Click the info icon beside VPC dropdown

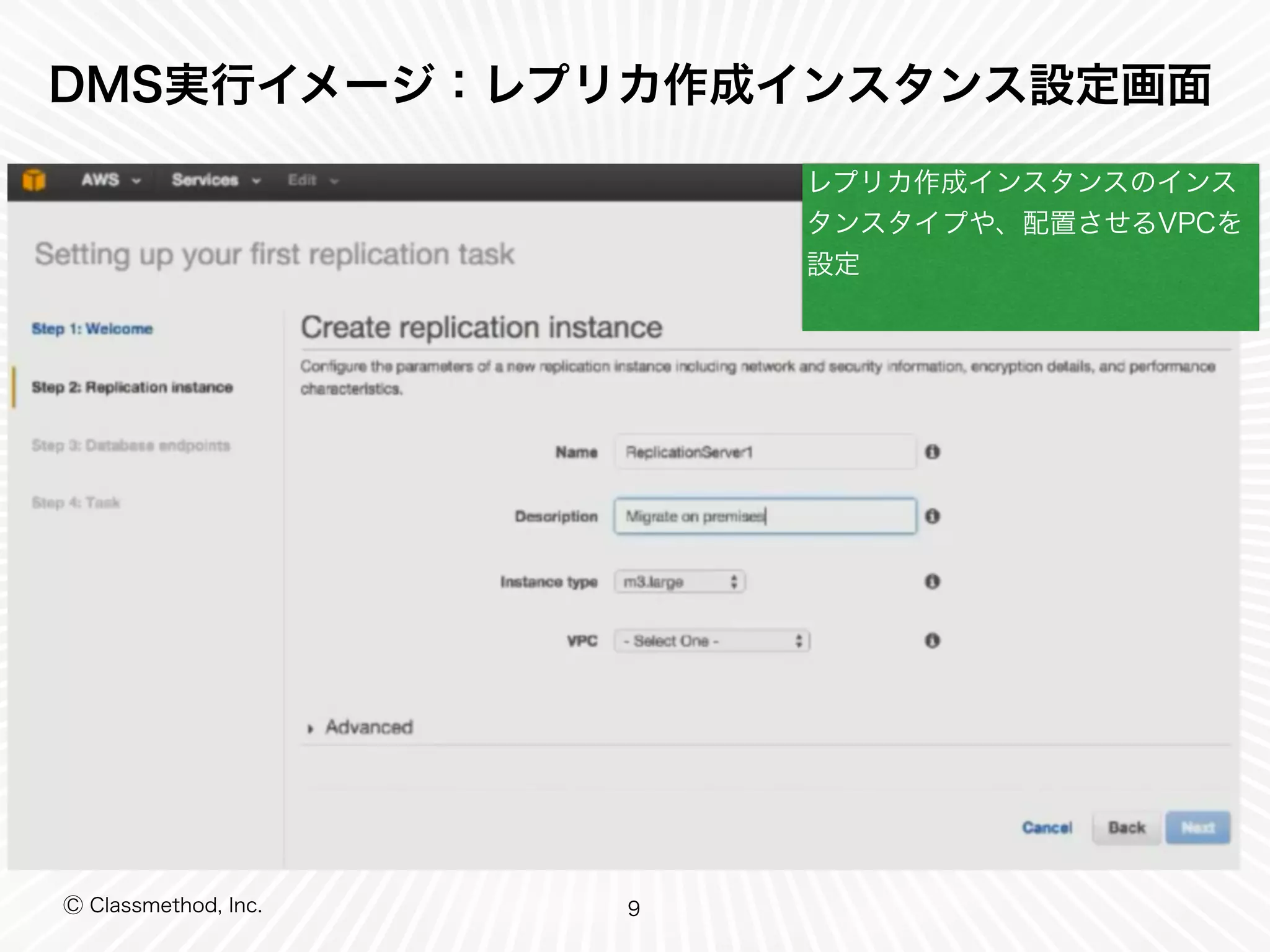coord(932,640)
